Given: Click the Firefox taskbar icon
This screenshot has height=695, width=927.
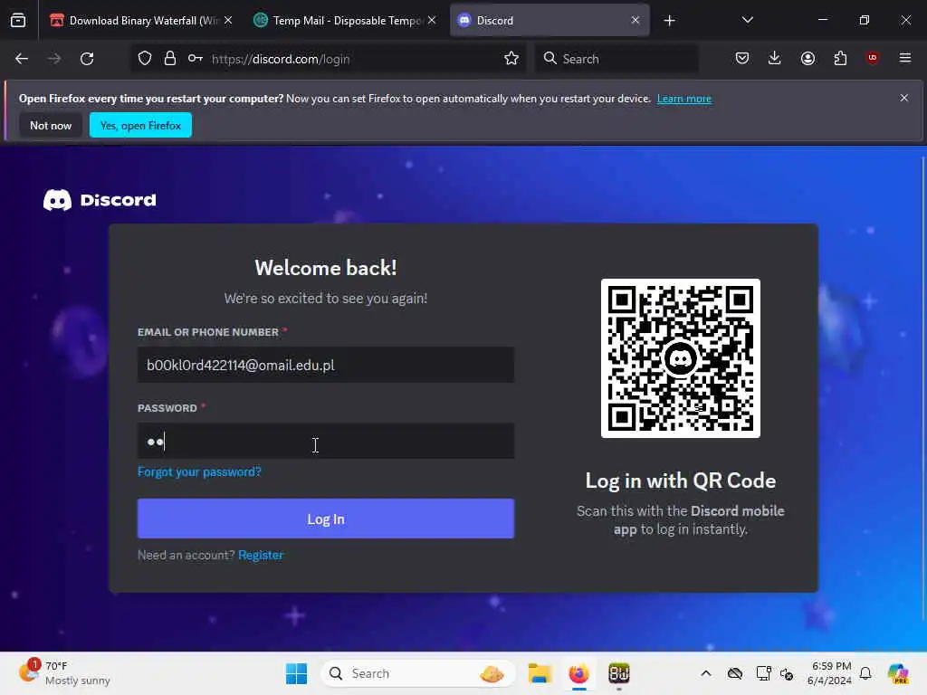Looking at the screenshot, I should pyautogui.click(x=578, y=673).
